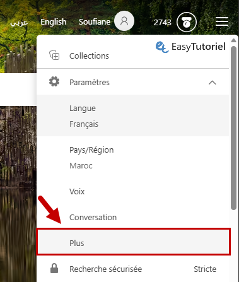
Task: Click the Collections icon
Action: pos(54,55)
